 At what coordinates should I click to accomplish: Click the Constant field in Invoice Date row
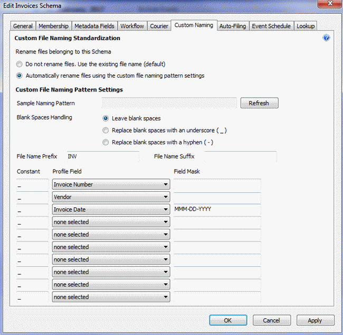point(33,209)
